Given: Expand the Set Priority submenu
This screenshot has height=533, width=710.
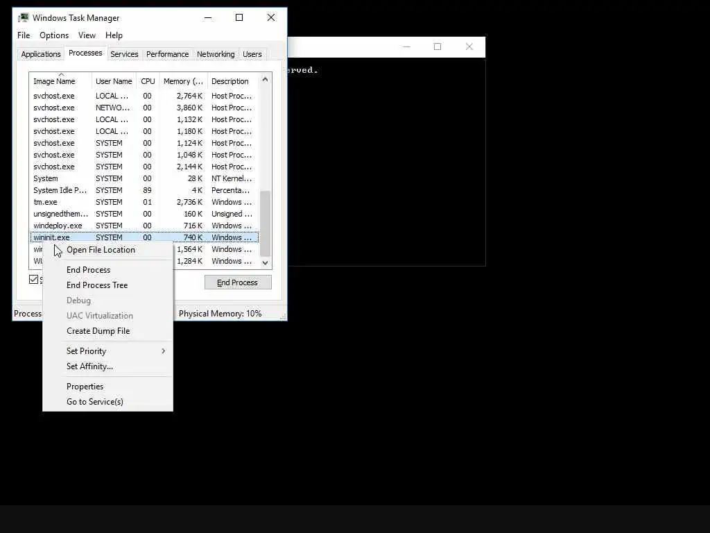Looking at the screenshot, I should [107, 350].
